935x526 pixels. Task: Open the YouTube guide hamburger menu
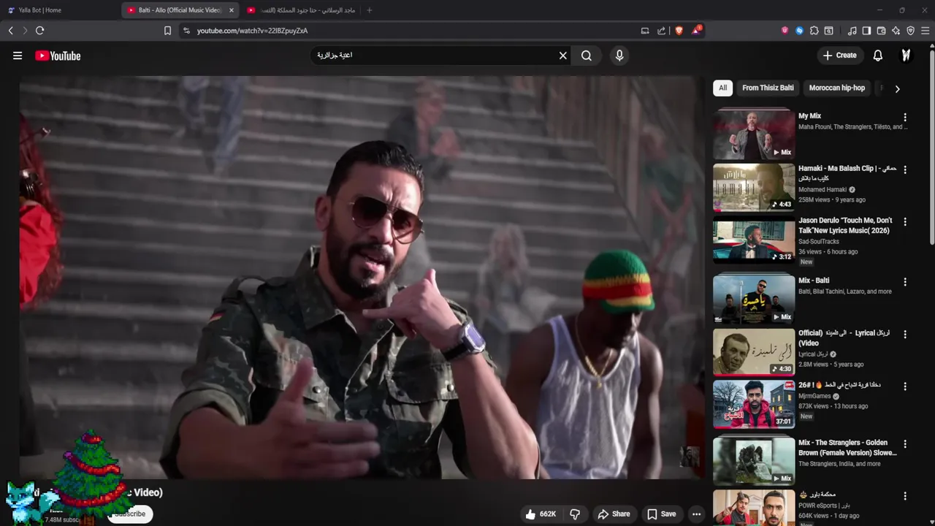pos(18,56)
